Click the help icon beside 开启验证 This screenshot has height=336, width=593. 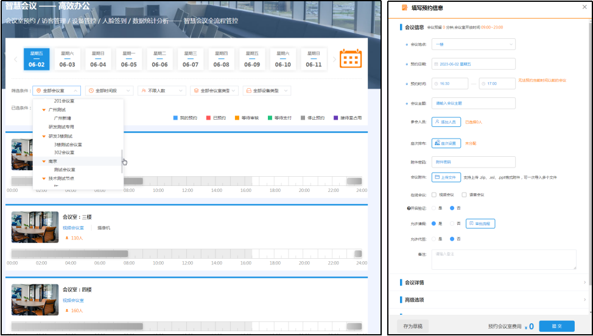pos(409,208)
